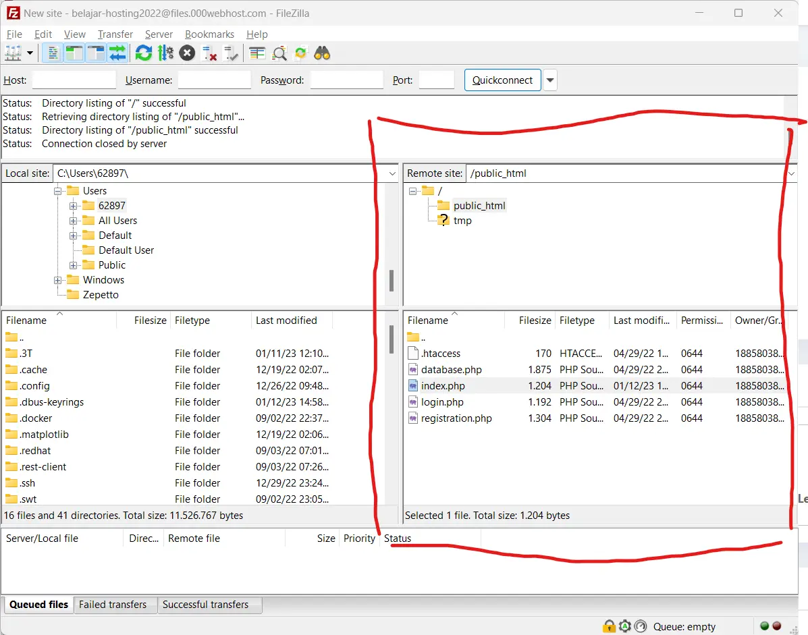
Task: Sort local files by Filetype column
Action: coord(210,321)
